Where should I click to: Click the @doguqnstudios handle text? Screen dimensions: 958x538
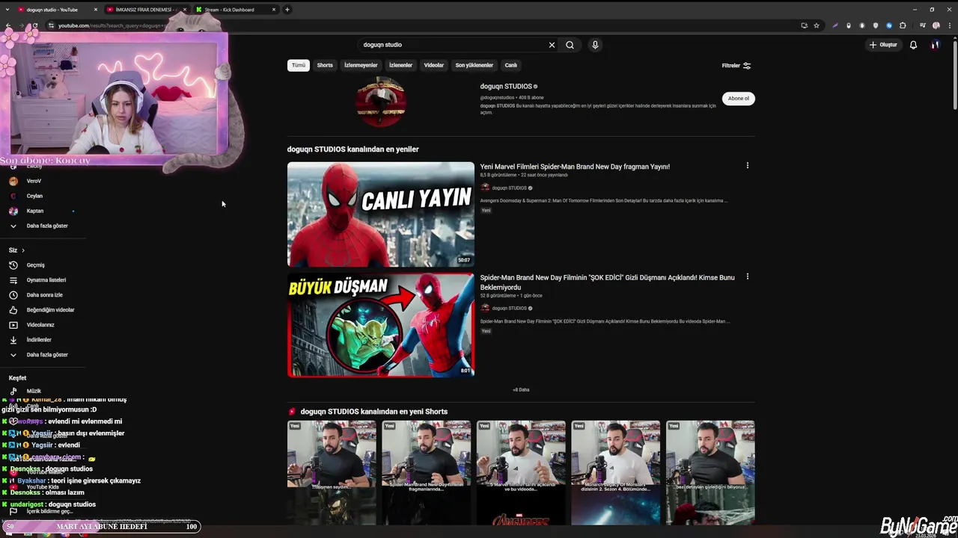(x=497, y=98)
